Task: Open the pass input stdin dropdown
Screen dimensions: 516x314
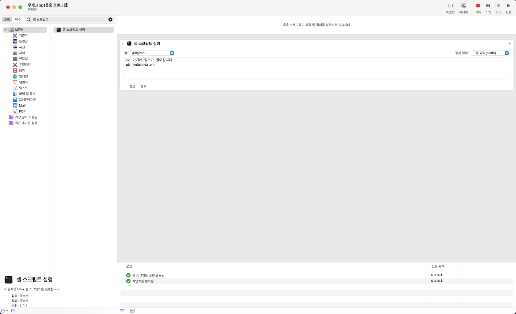Action: pos(490,53)
